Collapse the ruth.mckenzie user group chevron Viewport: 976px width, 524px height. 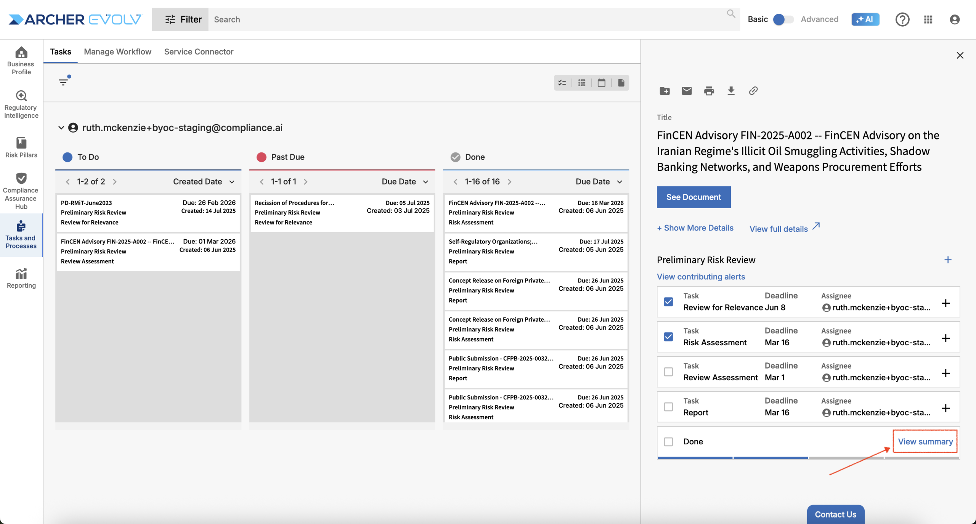point(61,128)
